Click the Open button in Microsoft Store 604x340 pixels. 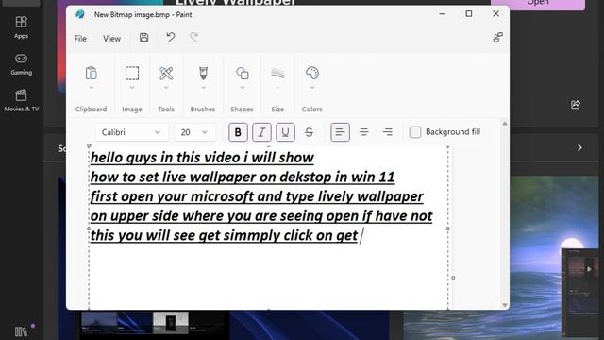[x=538, y=4]
